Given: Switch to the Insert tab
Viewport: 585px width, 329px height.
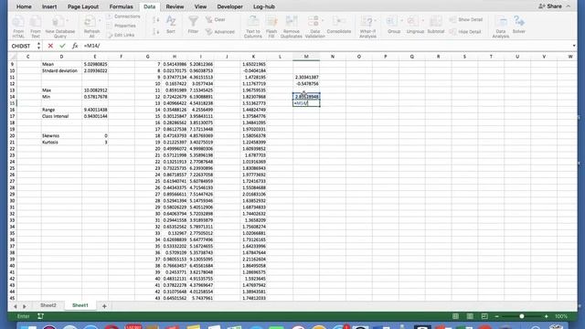Looking at the screenshot, I should click(49, 6).
